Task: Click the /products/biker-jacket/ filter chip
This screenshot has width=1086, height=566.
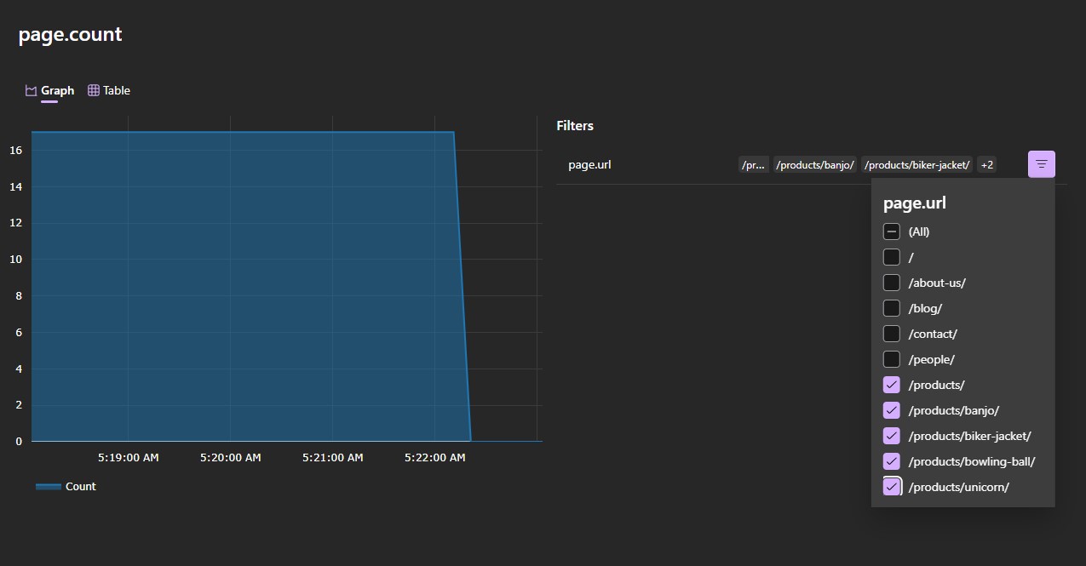Action: pos(917,165)
